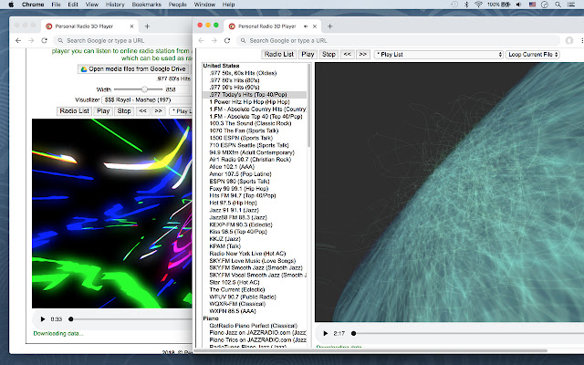Select the front window's Personal Radio 3D Player tab
The height and width of the screenshot is (365, 584).
coord(273,26)
